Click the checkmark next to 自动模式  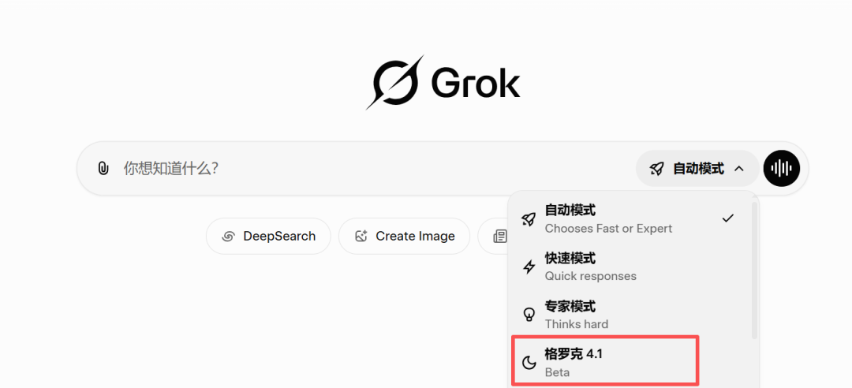coord(727,218)
